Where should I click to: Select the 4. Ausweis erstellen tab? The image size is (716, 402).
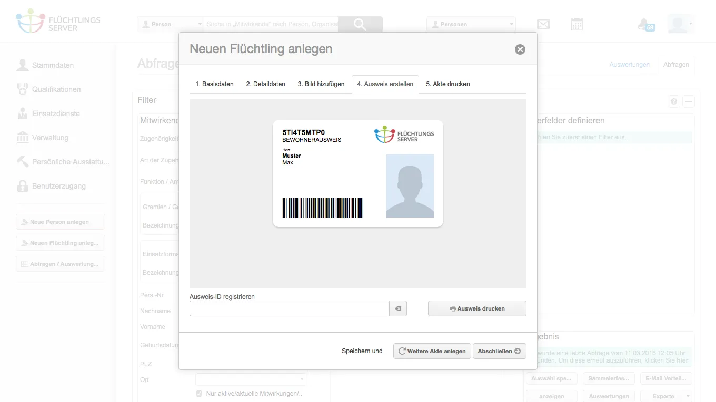click(x=385, y=84)
